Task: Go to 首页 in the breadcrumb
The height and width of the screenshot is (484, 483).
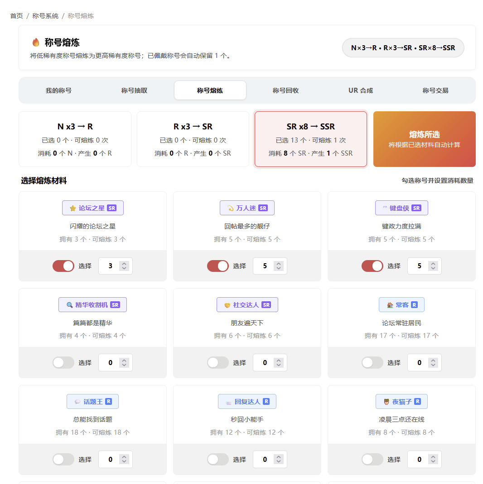Action: (x=16, y=16)
